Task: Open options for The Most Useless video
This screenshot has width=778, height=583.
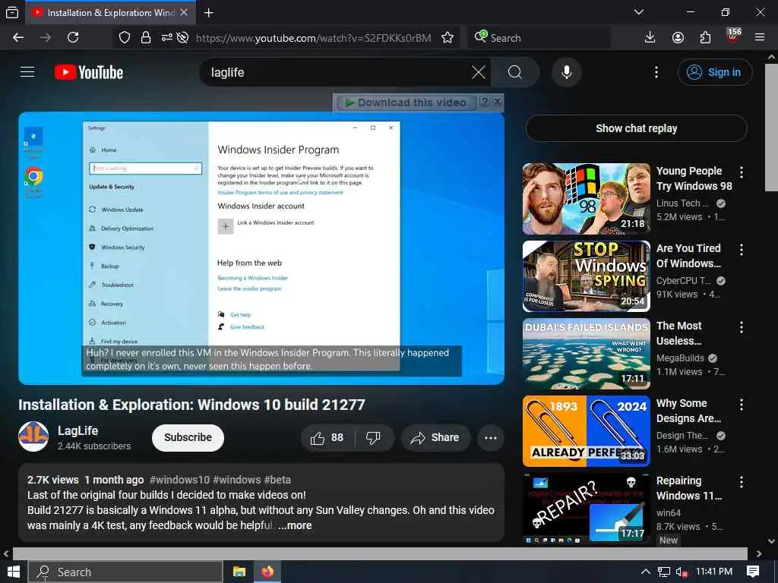Action: [742, 327]
